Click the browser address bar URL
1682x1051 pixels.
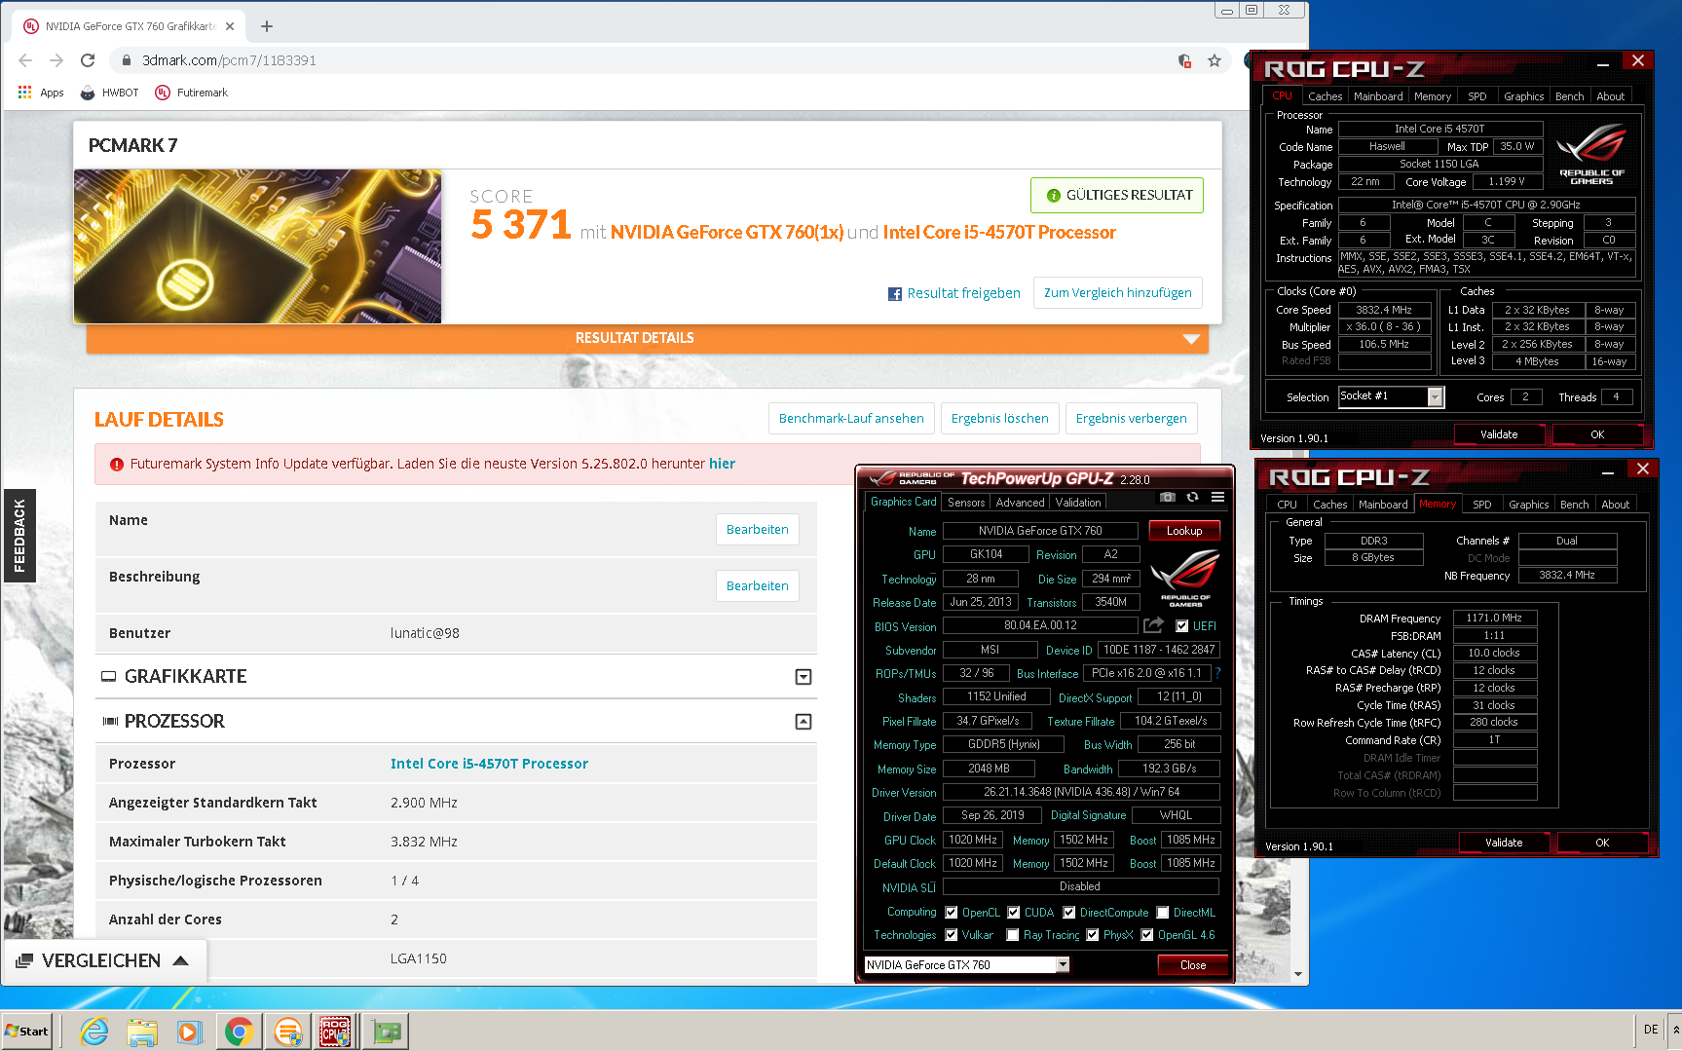pyautogui.click(x=229, y=60)
